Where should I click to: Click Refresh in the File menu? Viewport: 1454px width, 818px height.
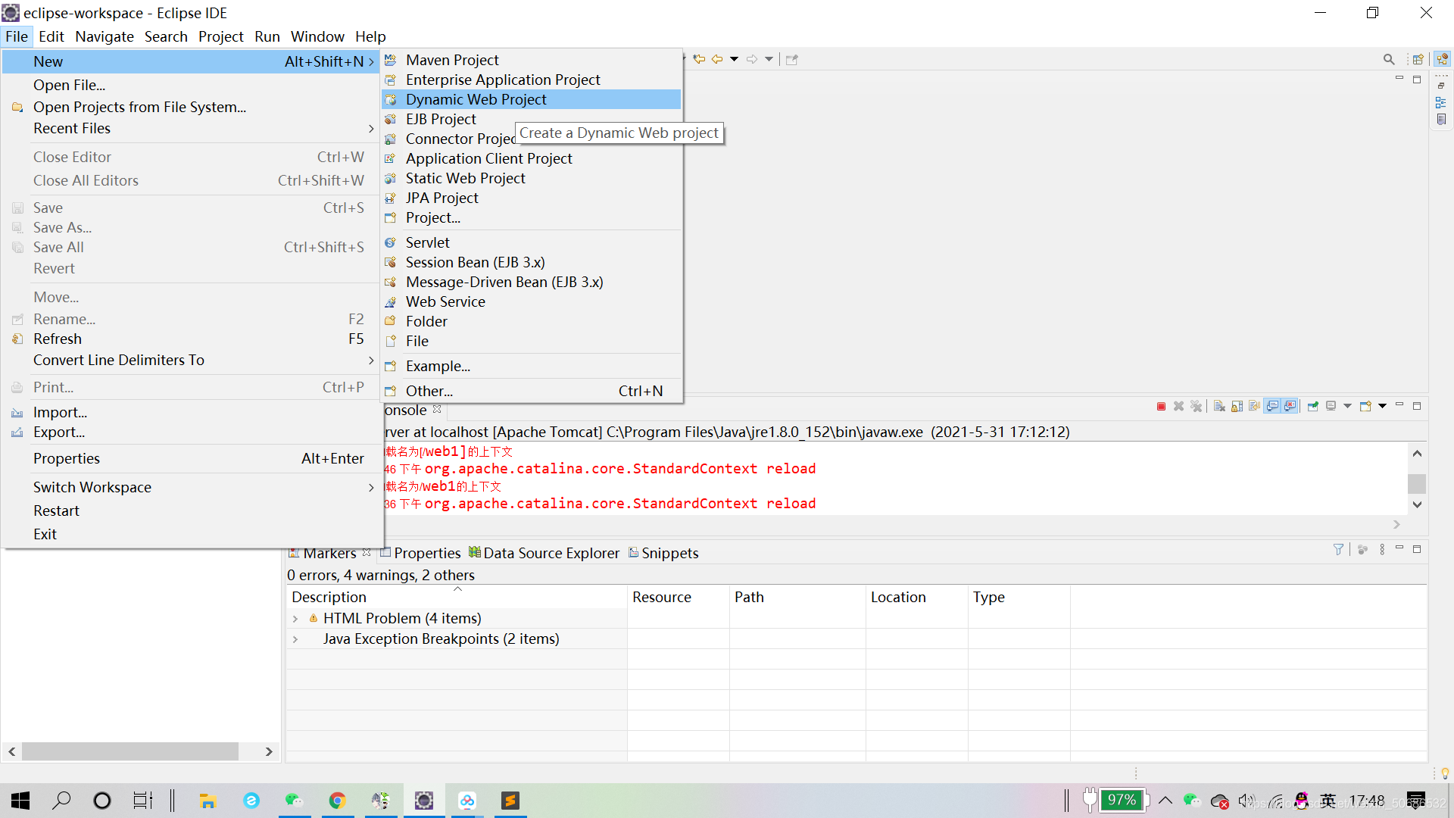[x=192, y=339]
